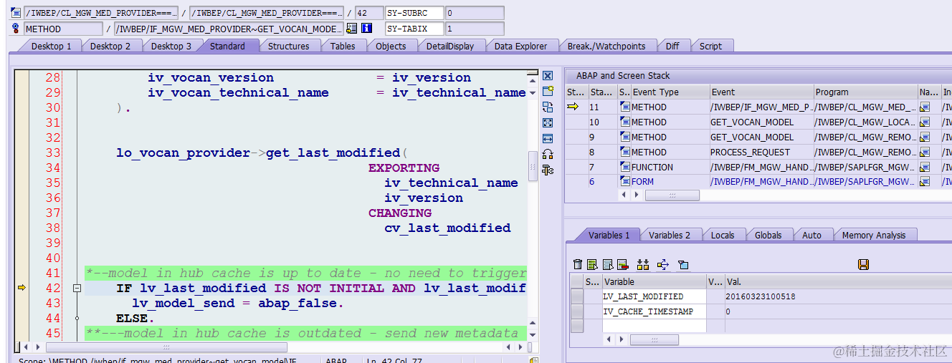Click the navigation icon in stack row 9
The width and height of the screenshot is (952, 363).
point(925,137)
